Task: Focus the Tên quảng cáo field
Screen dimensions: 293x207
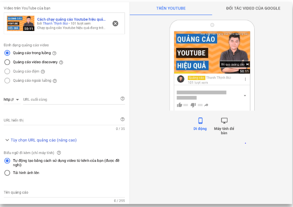Action: pyautogui.click(x=64, y=192)
